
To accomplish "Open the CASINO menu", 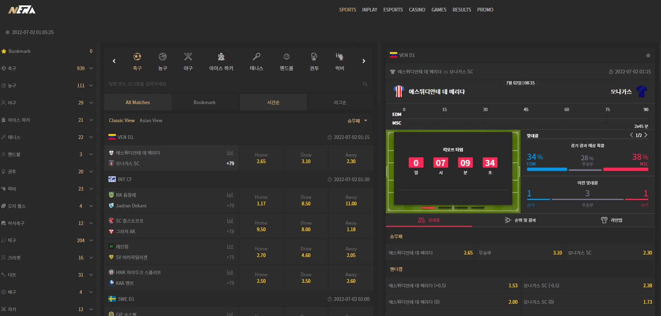I will [417, 10].
